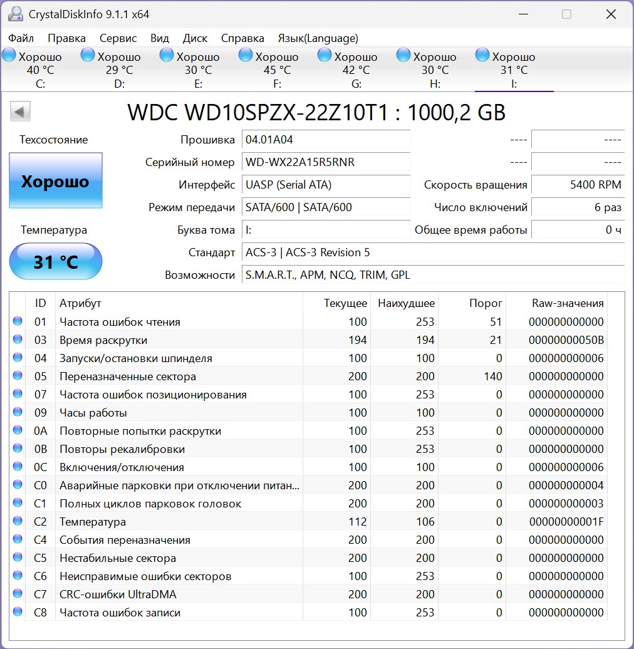Click status dot for attribute C4 row
The width and height of the screenshot is (634, 649).
pyautogui.click(x=18, y=539)
